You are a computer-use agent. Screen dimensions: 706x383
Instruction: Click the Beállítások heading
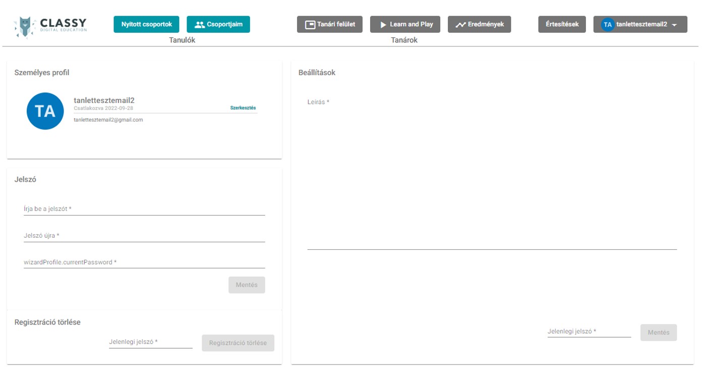coord(317,73)
